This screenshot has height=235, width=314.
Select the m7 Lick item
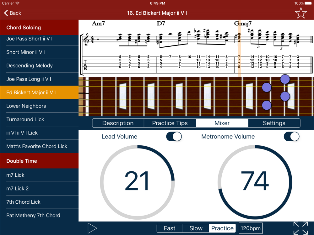click(x=39, y=175)
